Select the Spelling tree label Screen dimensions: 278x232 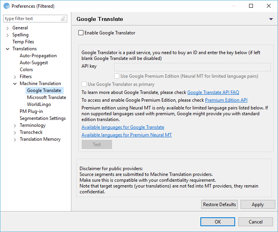click(20, 35)
